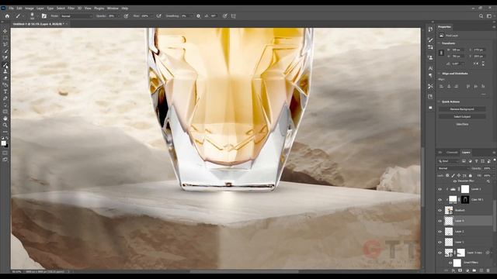497x279 pixels.
Task: Select the Hand tool
Action: click(x=5, y=119)
